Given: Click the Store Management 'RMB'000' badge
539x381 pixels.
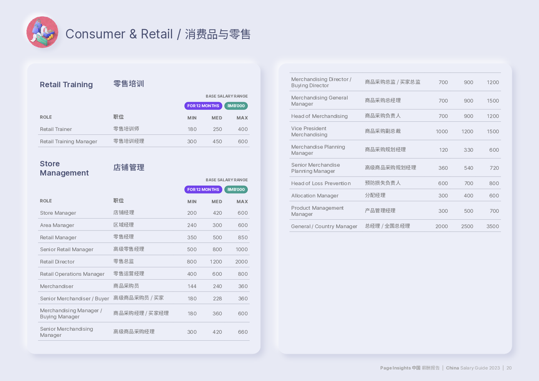Looking at the screenshot, I should click(x=236, y=190).
